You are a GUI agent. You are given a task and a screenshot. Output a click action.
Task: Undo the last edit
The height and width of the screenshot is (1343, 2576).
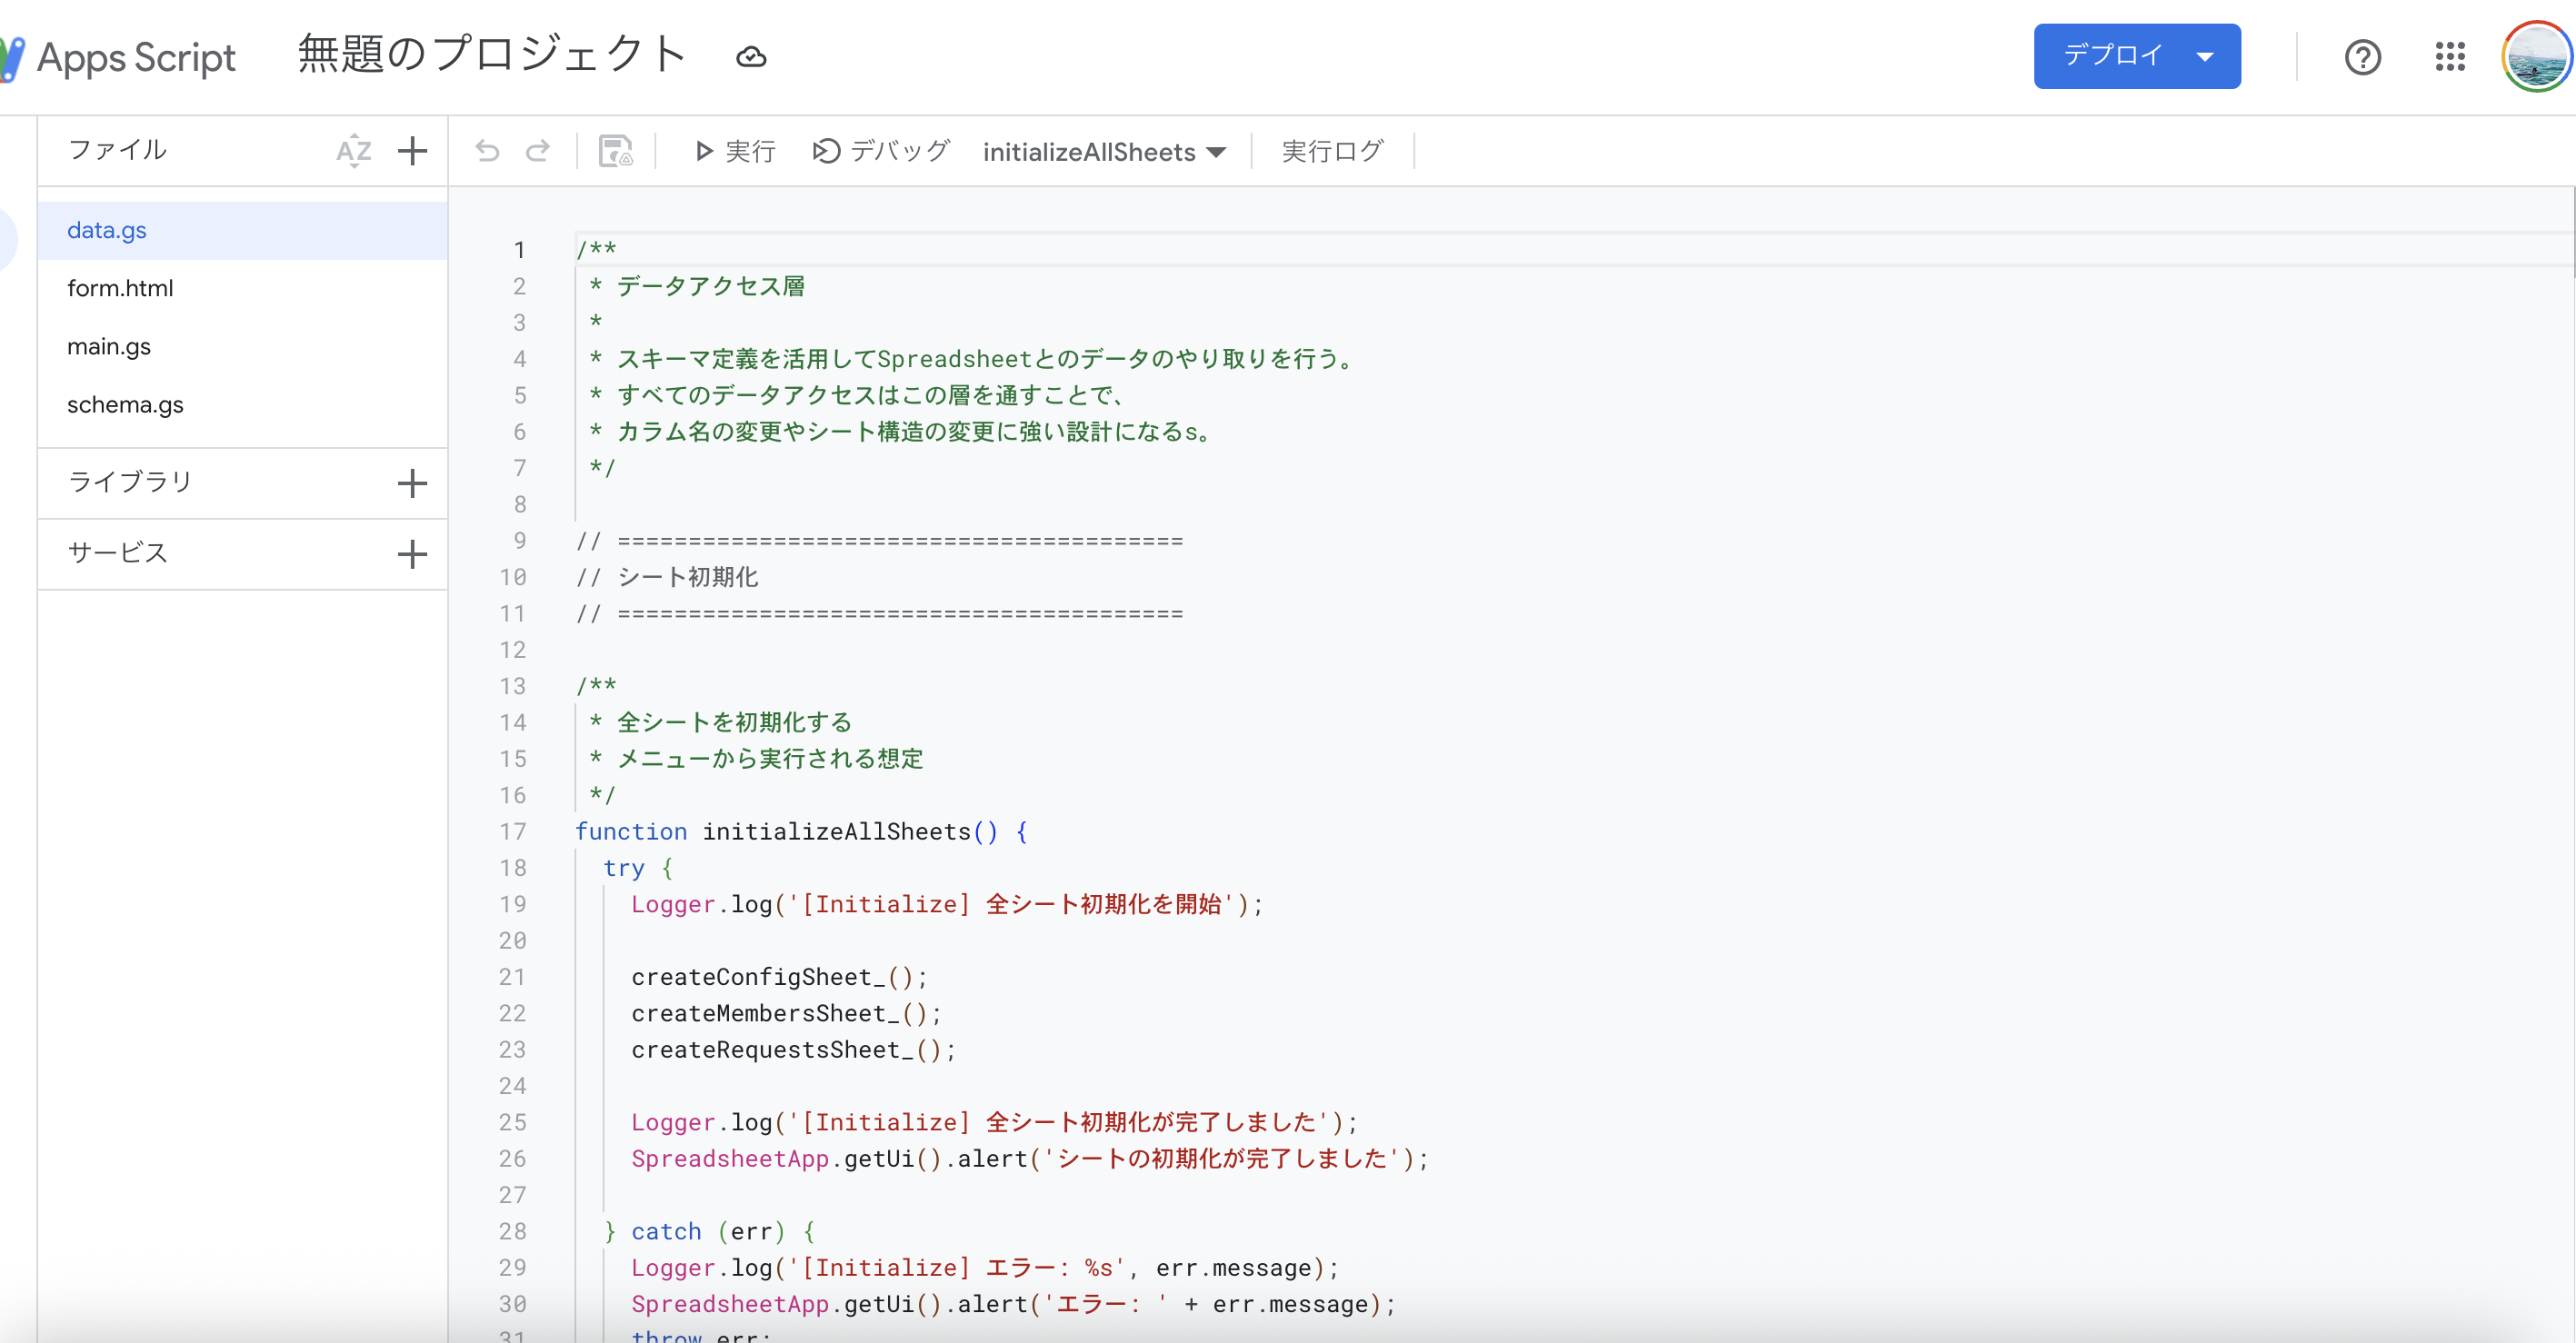pyautogui.click(x=487, y=151)
